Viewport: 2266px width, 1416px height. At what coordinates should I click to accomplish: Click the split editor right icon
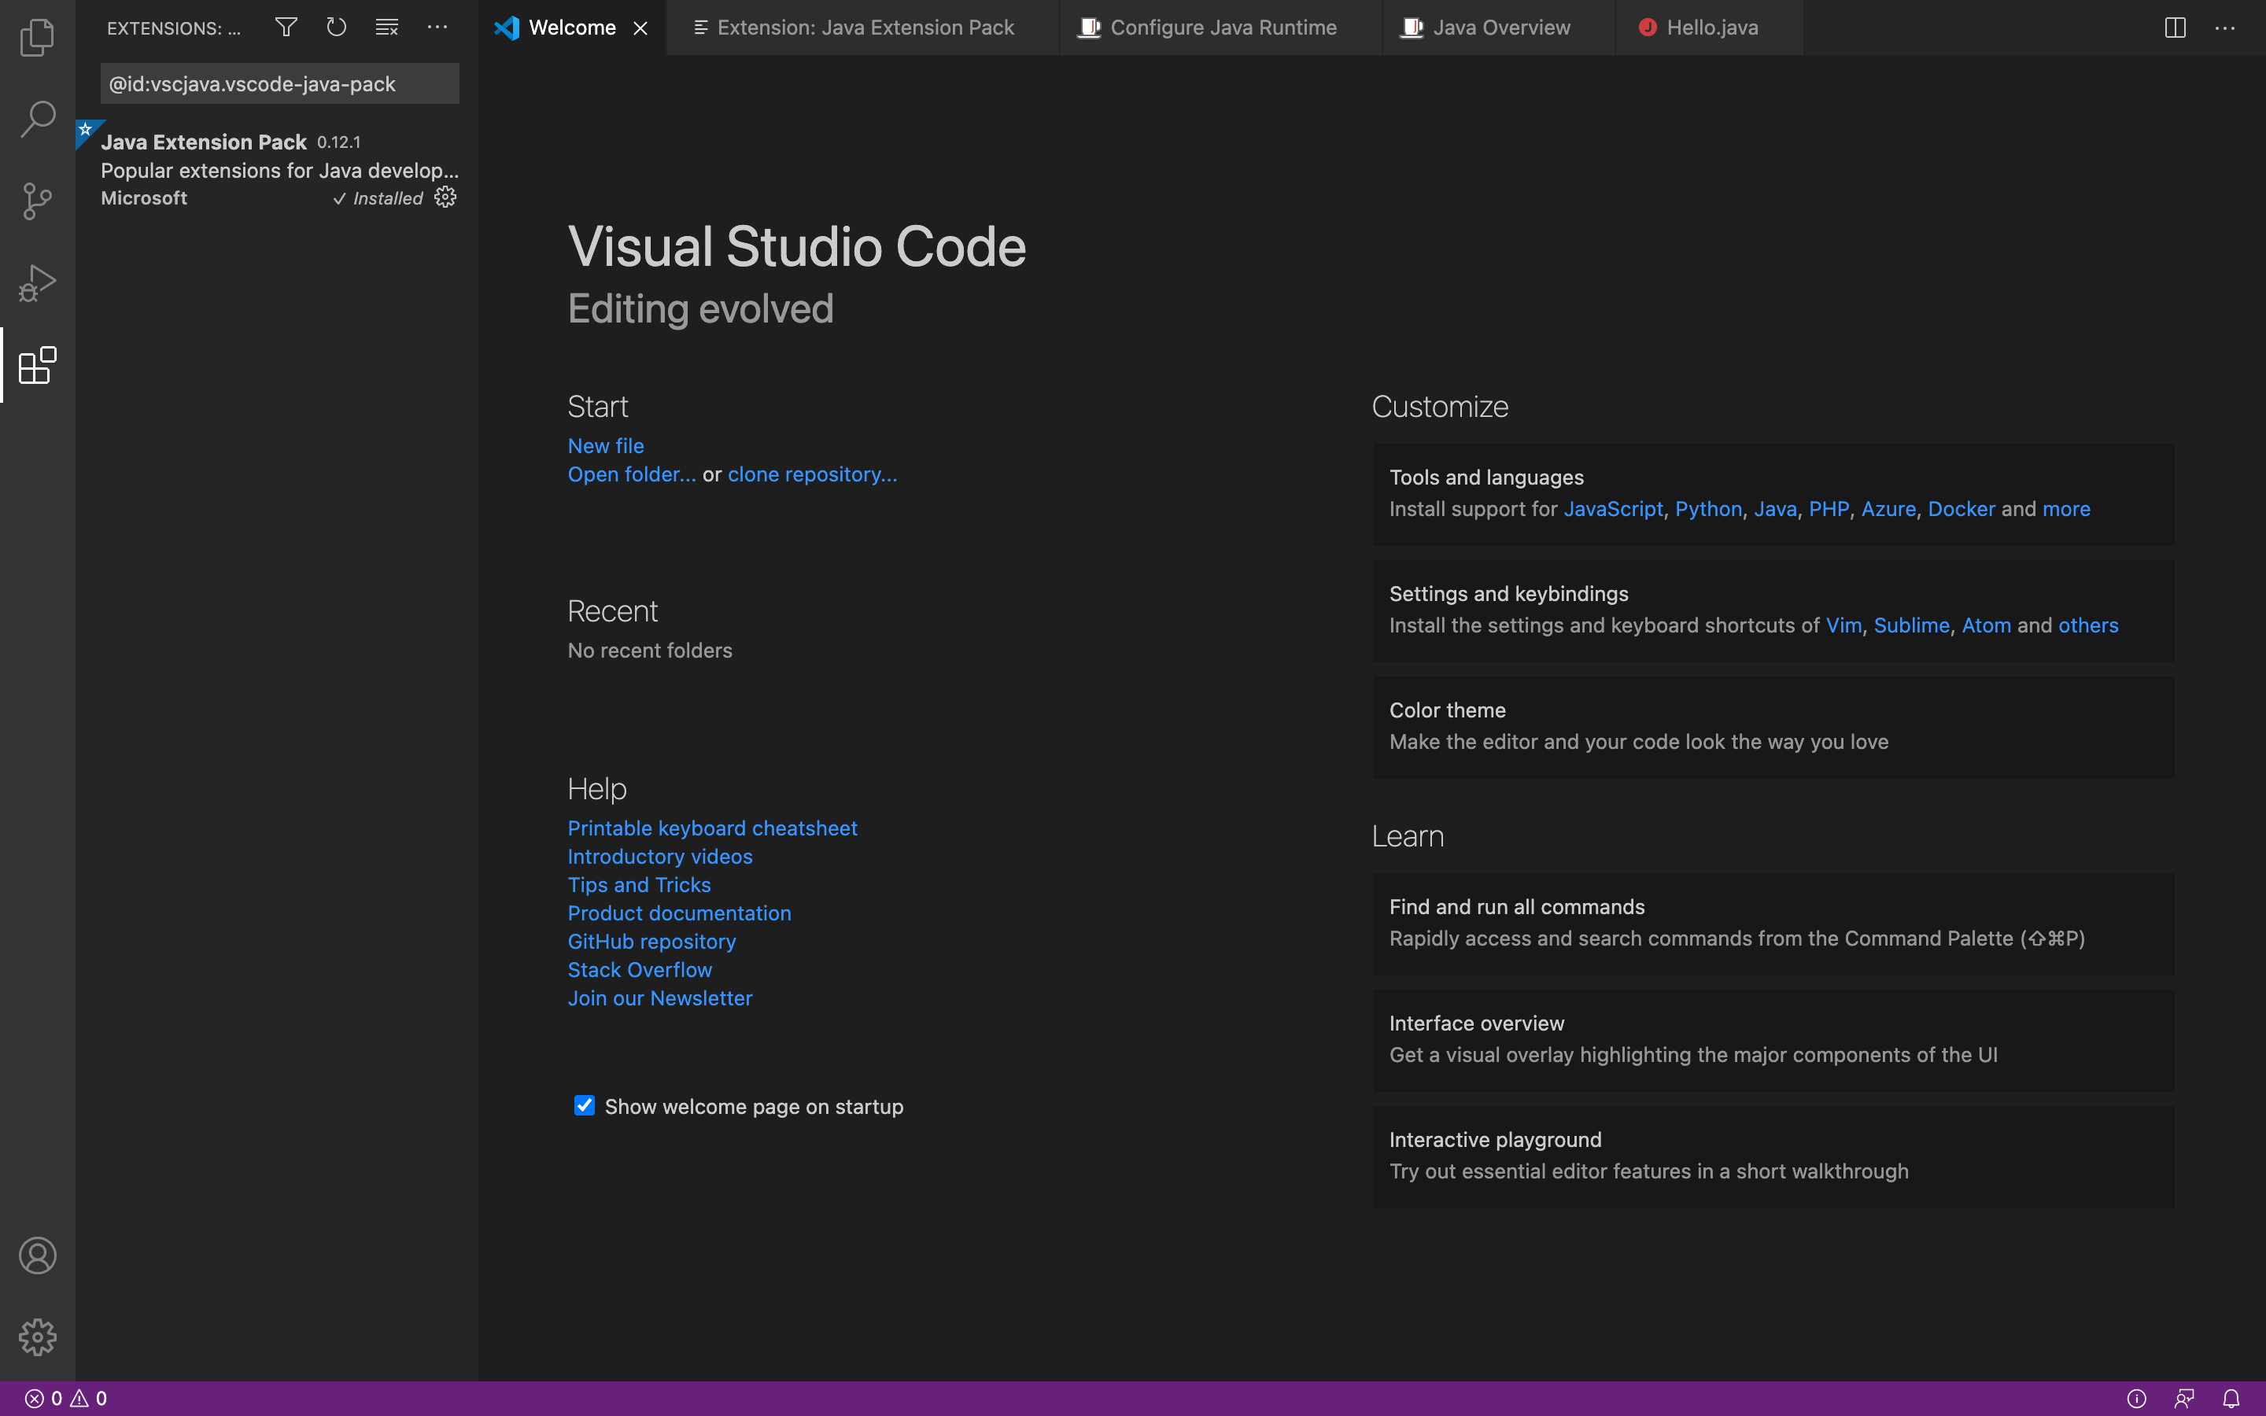click(2174, 28)
